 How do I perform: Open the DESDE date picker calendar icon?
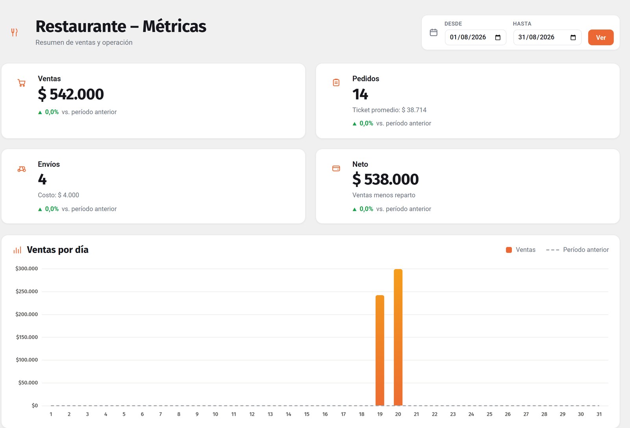(498, 37)
